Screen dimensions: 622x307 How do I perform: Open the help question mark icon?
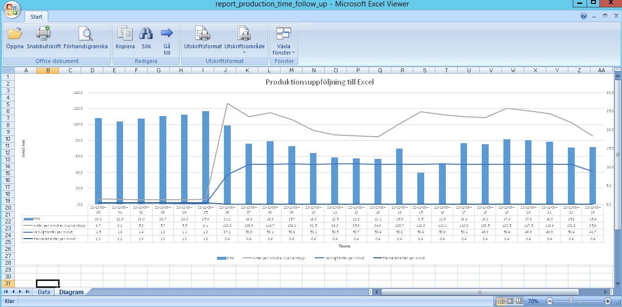[584, 16]
